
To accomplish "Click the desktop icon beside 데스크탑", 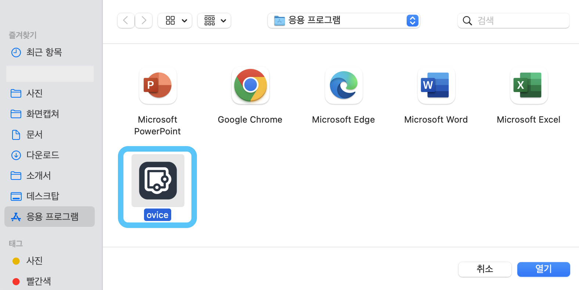I will 16,196.
